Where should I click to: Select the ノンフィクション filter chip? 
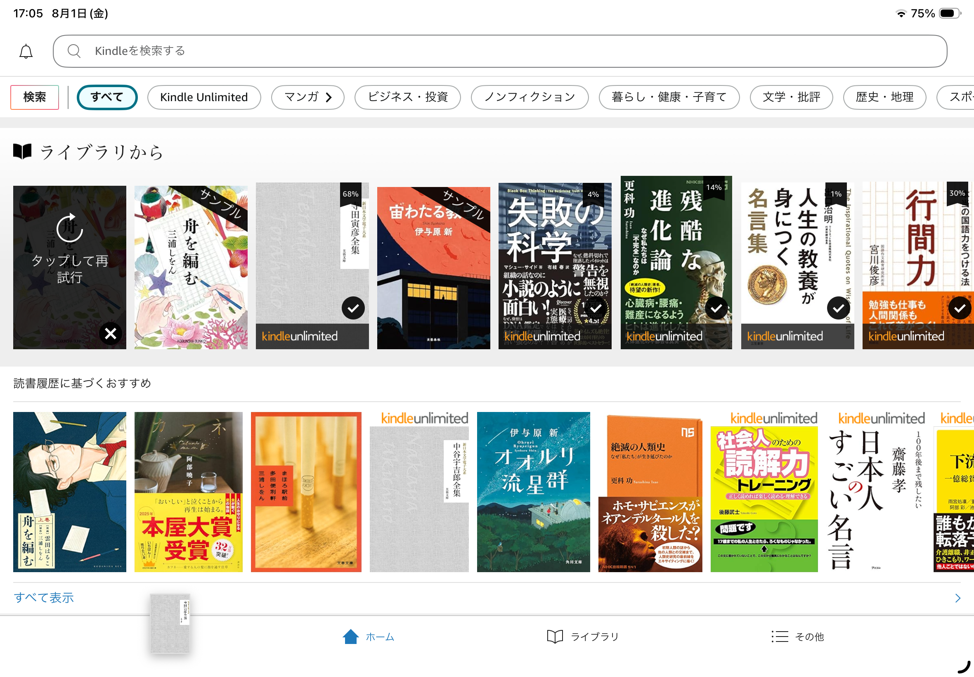click(x=530, y=97)
